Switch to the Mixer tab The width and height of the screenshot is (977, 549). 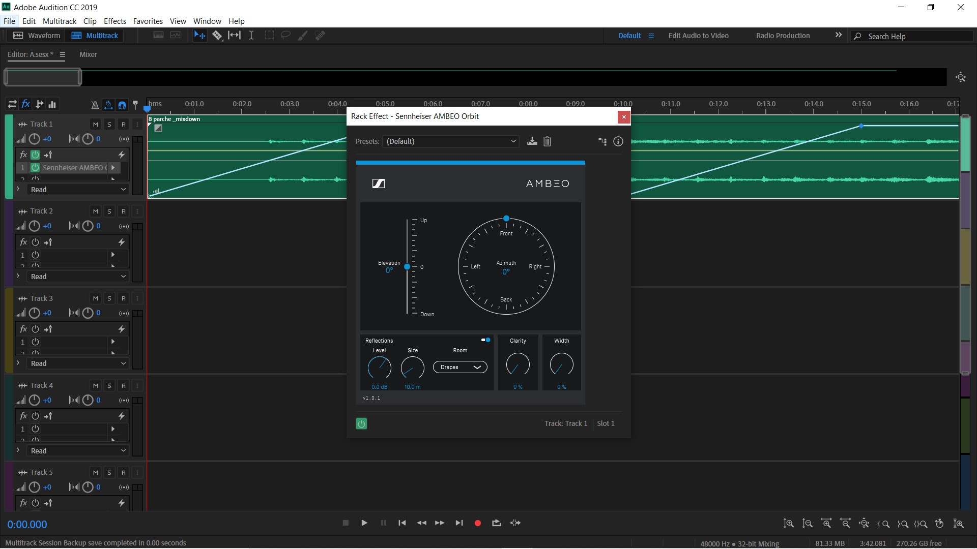88,54
